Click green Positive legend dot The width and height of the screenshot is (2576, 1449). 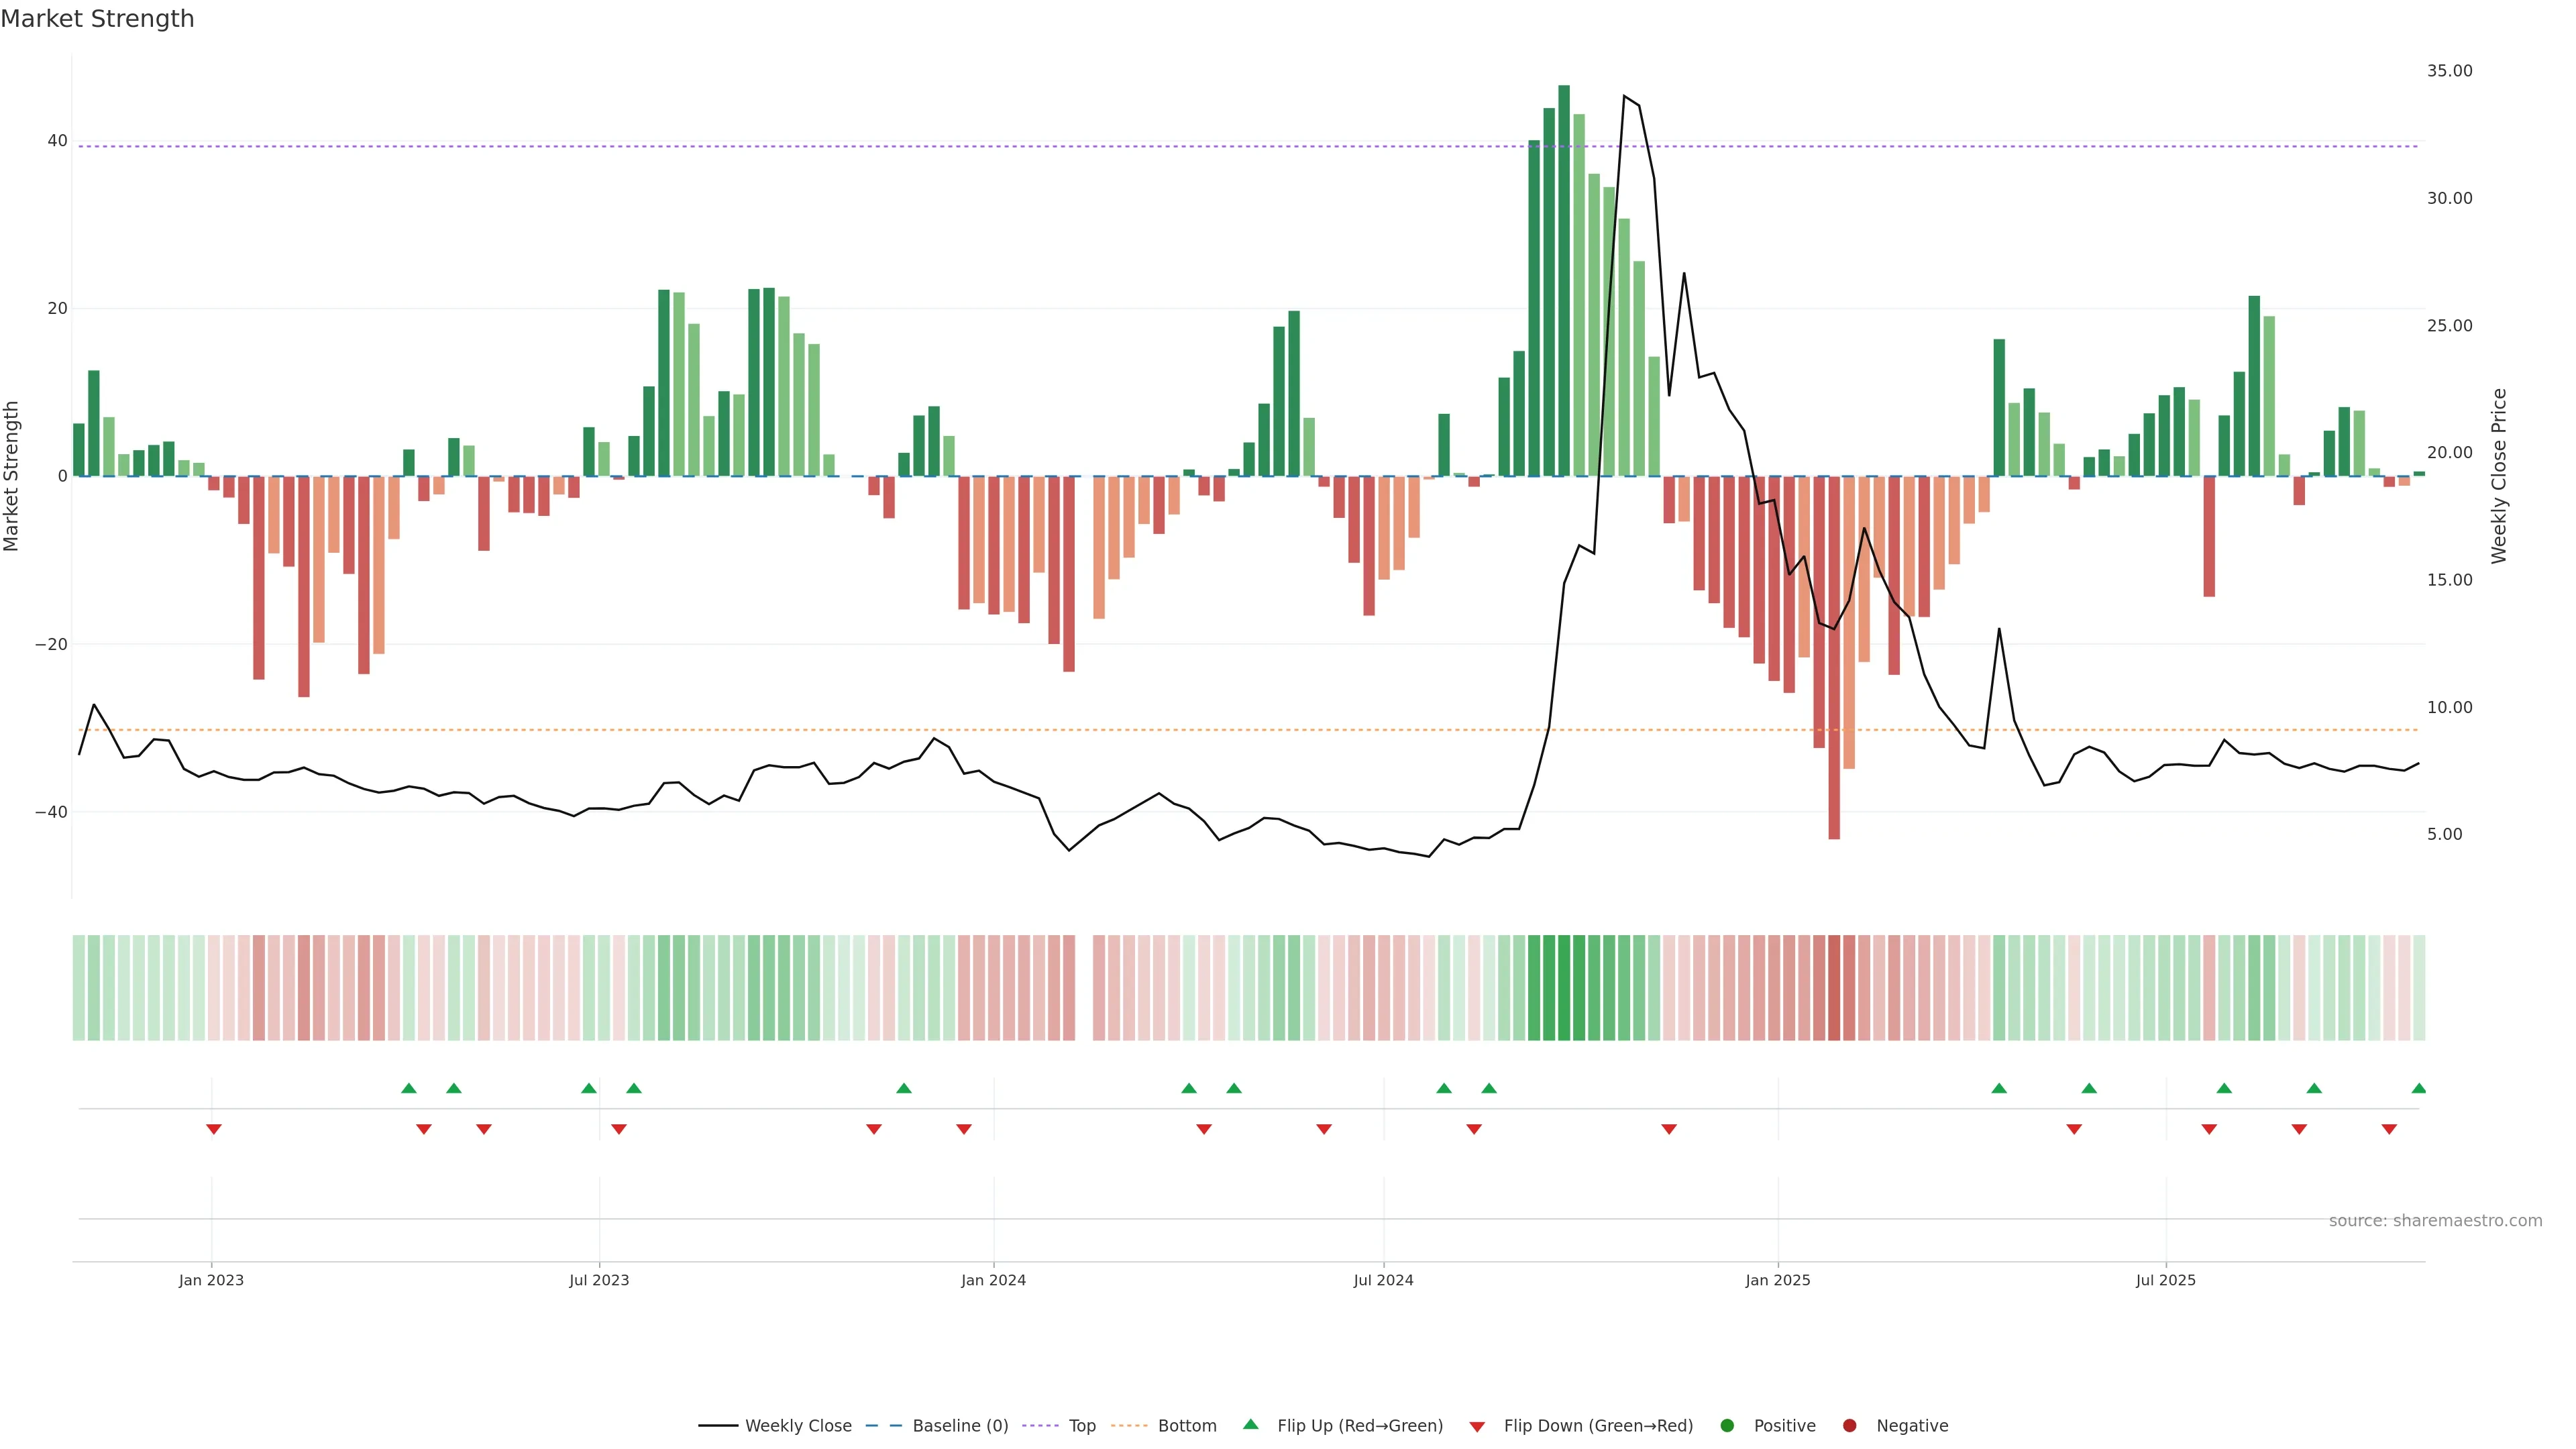tap(1727, 1426)
